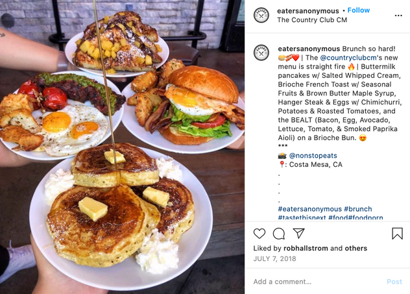Save the post with the bookmark icon
This screenshot has width=410, height=294.
pyautogui.click(x=397, y=233)
